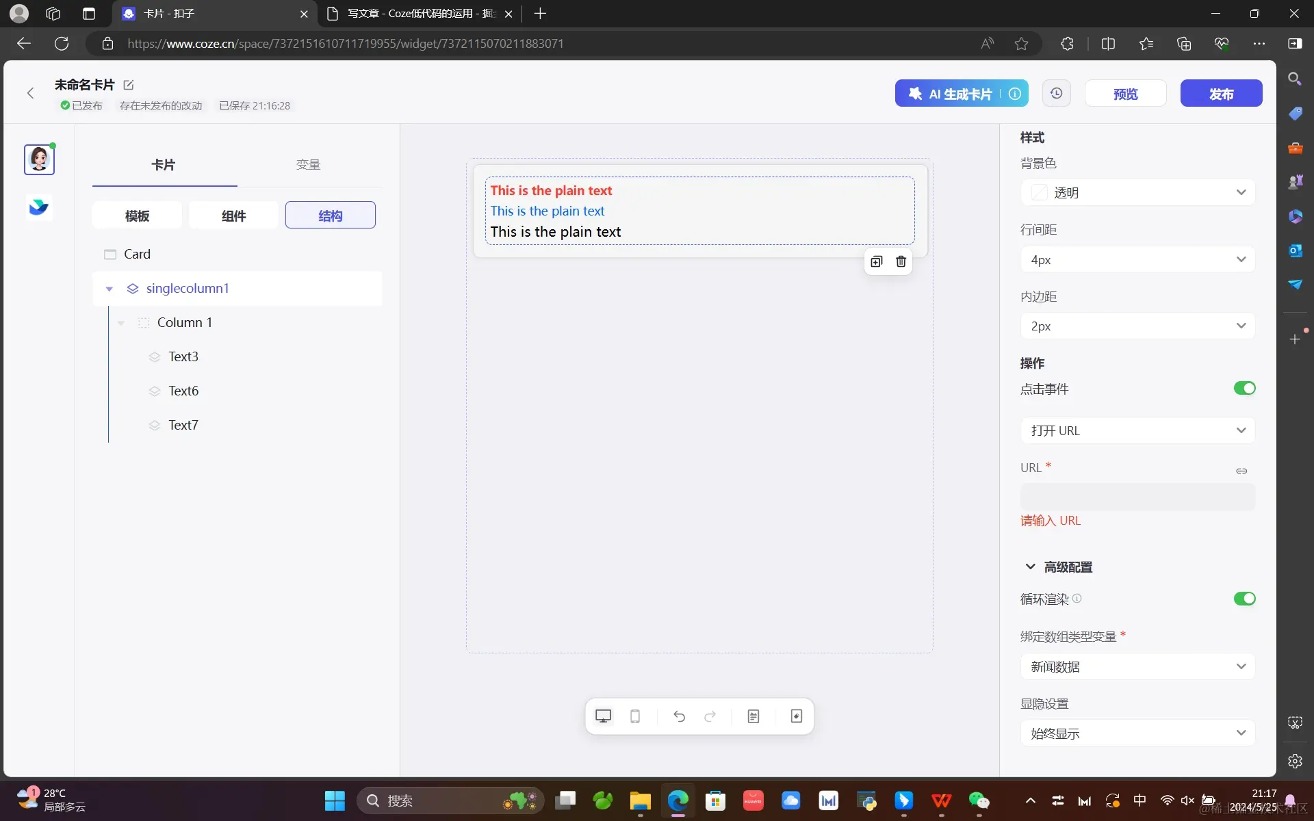This screenshot has width=1314, height=821.
Task: Switch to the 变量 tab
Action: 309,165
